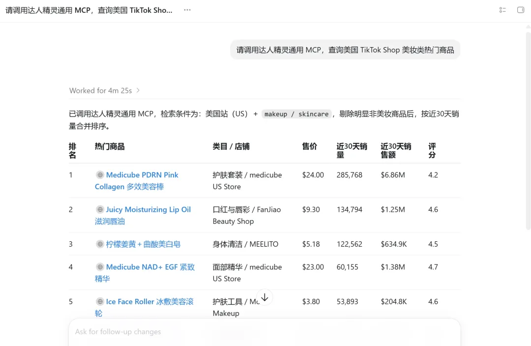Toggle the side panel icon
The height and width of the screenshot is (346, 531).
(521, 10)
